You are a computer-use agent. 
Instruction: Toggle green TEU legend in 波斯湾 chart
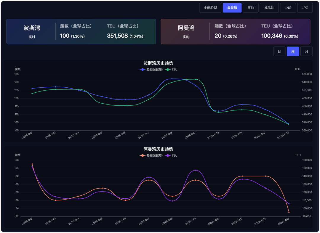pos(172,70)
